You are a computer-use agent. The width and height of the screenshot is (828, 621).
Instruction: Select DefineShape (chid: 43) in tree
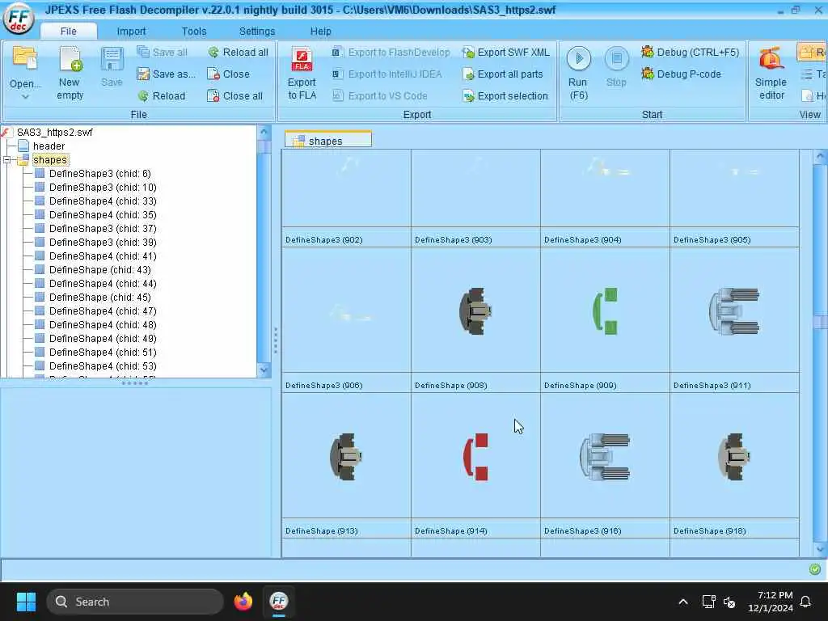[99, 270]
